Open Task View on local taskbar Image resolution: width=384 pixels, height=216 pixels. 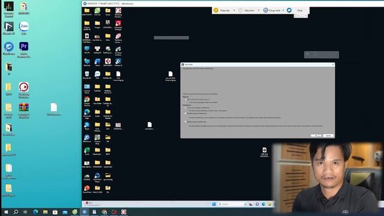point(25,212)
